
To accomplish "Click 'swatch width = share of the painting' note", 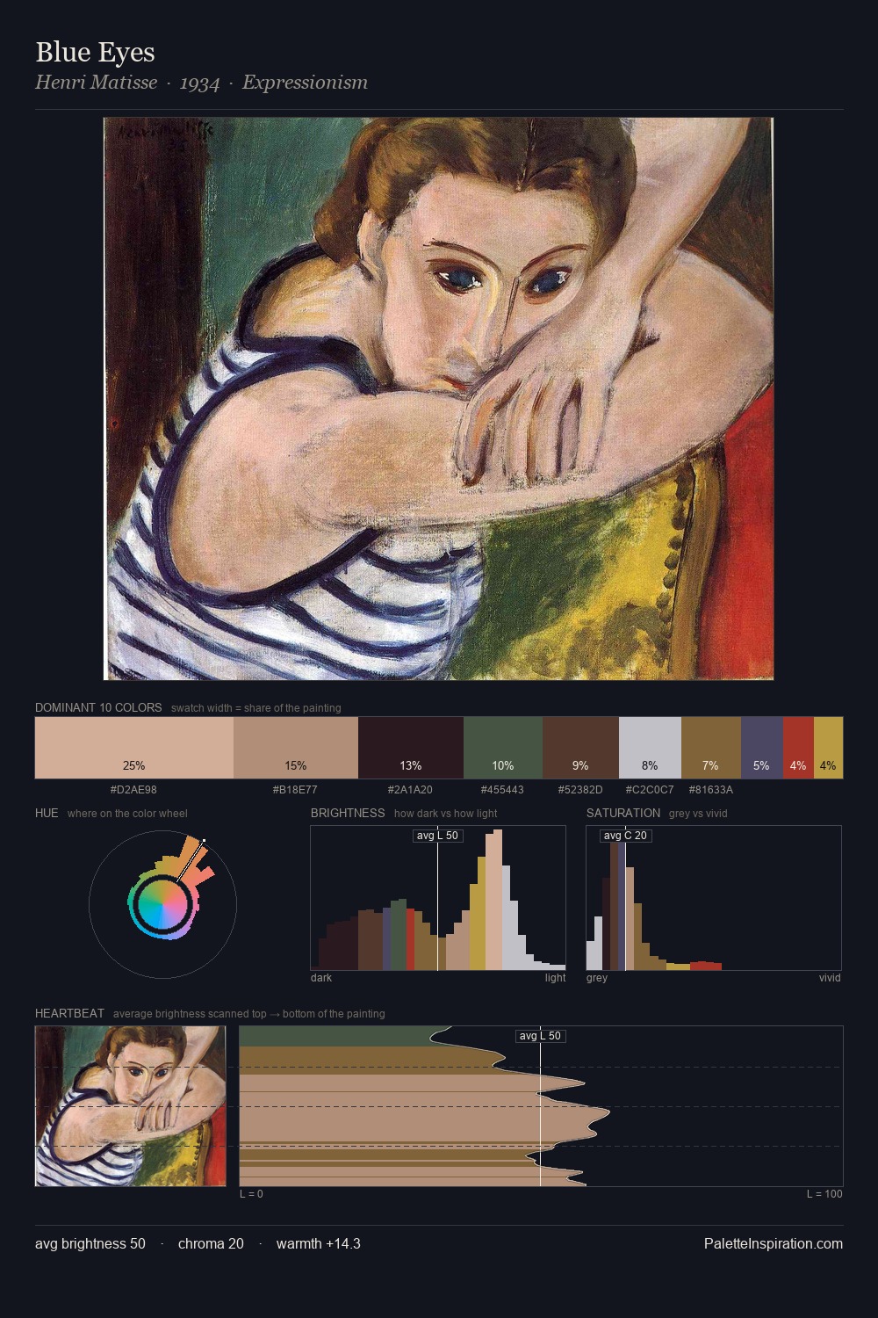I will click(256, 708).
